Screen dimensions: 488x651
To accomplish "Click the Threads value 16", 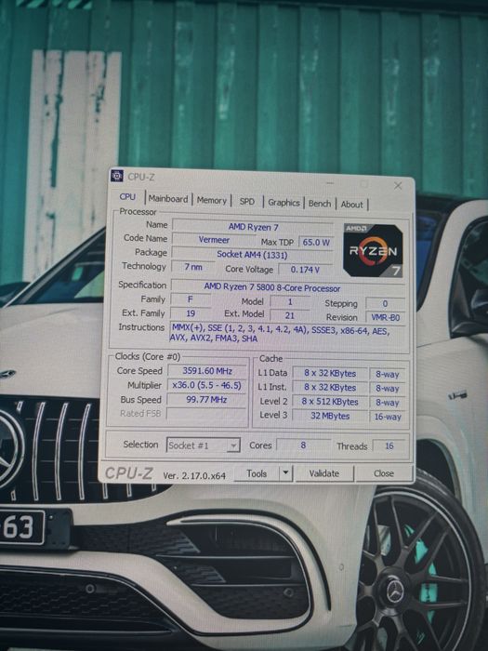I will click(389, 445).
